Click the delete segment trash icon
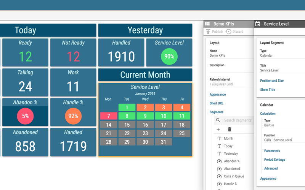The image size is (305, 190). [230, 130]
